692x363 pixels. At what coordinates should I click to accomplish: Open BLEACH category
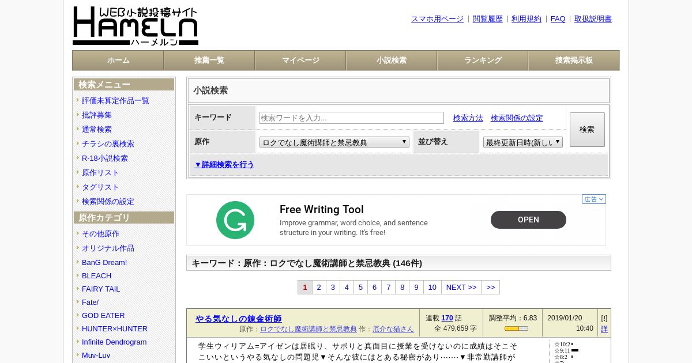tap(96, 275)
